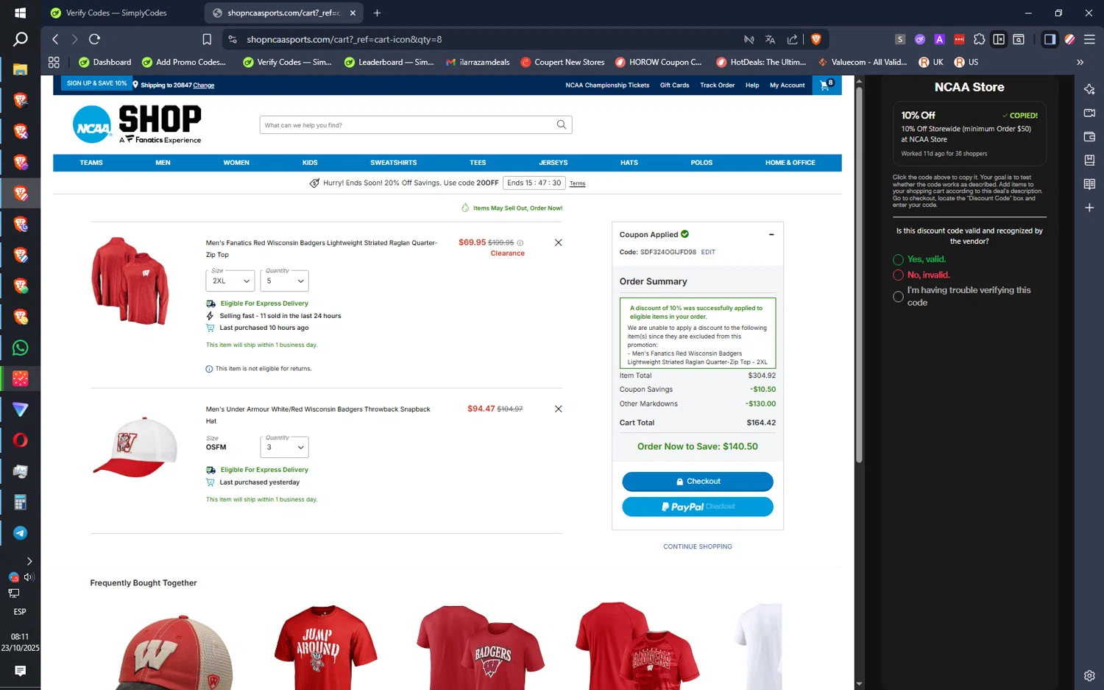This screenshot has height=690, width=1104.
Task: Click the blue Checkout button
Action: tap(698, 482)
